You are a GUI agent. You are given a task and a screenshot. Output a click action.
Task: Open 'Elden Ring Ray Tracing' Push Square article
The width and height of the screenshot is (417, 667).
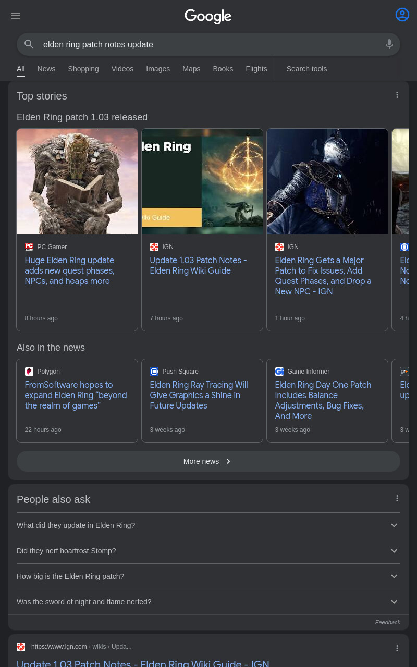click(x=199, y=396)
